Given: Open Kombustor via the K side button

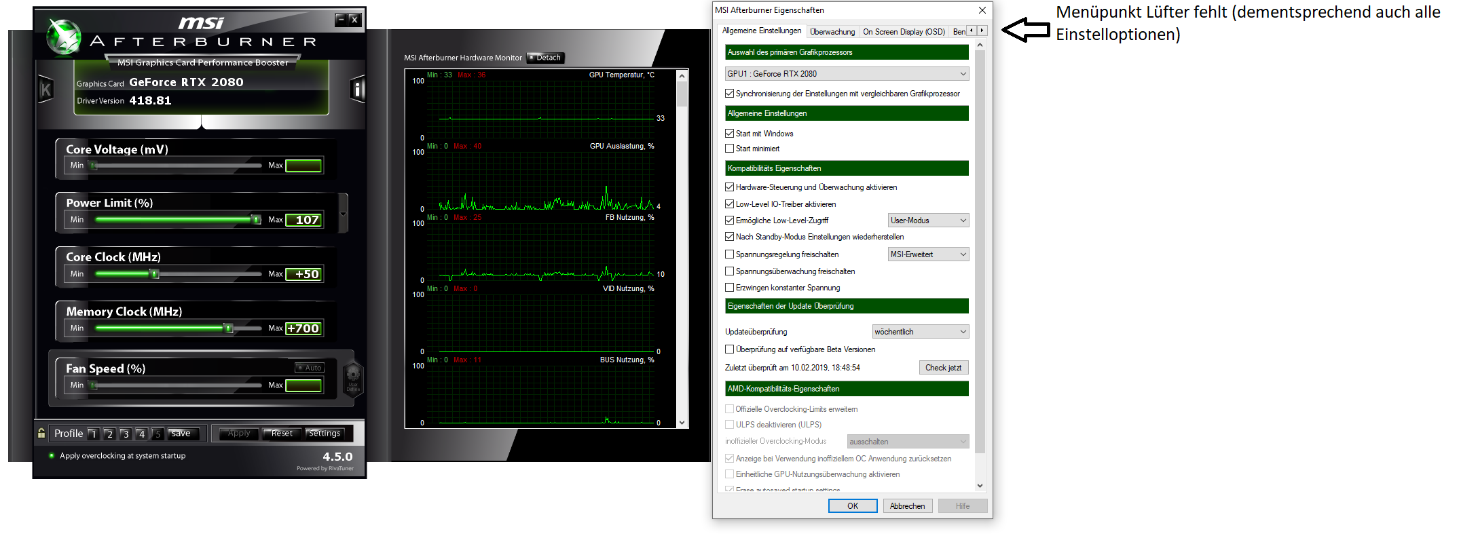Looking at the screenshot, I should tap(46, 89).
